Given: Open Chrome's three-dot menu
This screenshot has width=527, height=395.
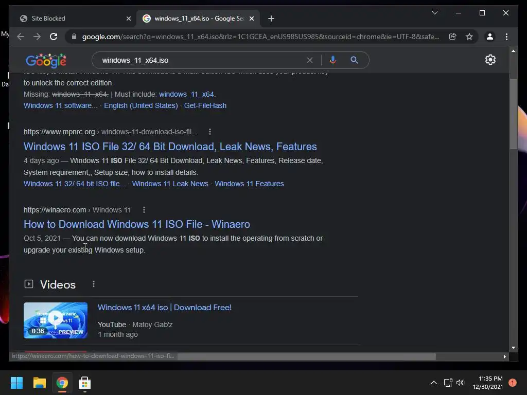Looking at the screenshot, I should click(x=506, y=37).
